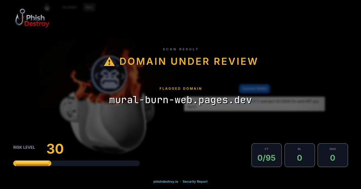Click the PhishDestroy fish-hook logo icon
This screenshot has height=189, width=361.
point(20,16)
